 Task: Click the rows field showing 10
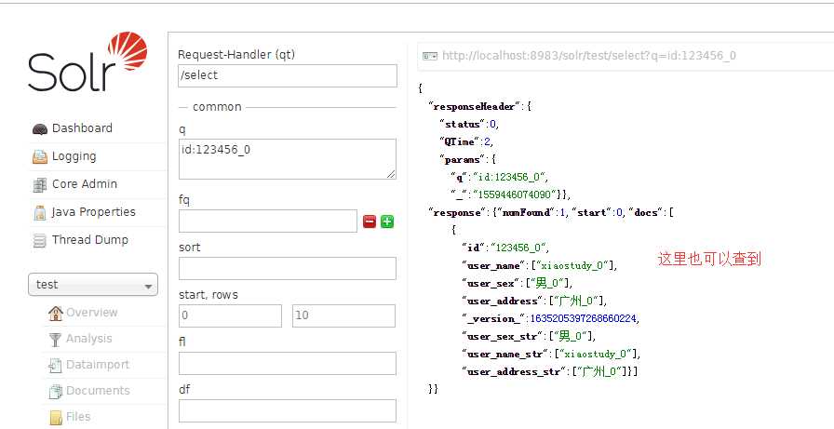[x=343, y=315]
